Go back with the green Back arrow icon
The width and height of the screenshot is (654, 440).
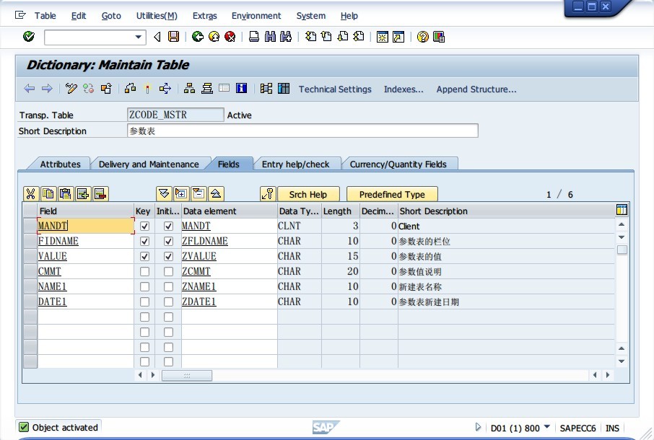point(198,37)
